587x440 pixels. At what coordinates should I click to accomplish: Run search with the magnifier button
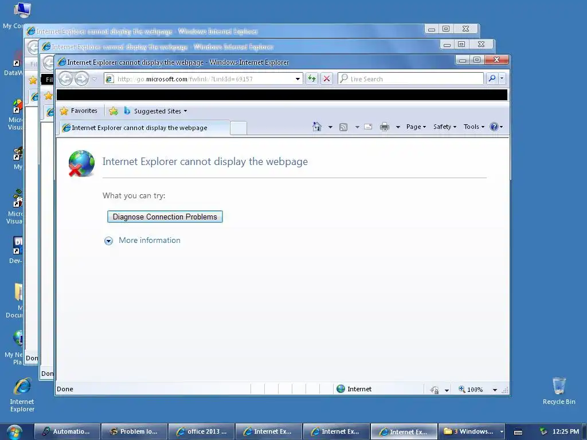click(492, 78)
